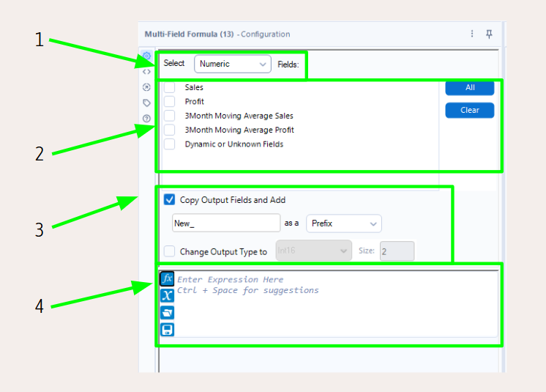Viewport: 546px width, 392px height.
Task: Open the XML view code icon
Action: pyautogui.click(x=146, y=72)
